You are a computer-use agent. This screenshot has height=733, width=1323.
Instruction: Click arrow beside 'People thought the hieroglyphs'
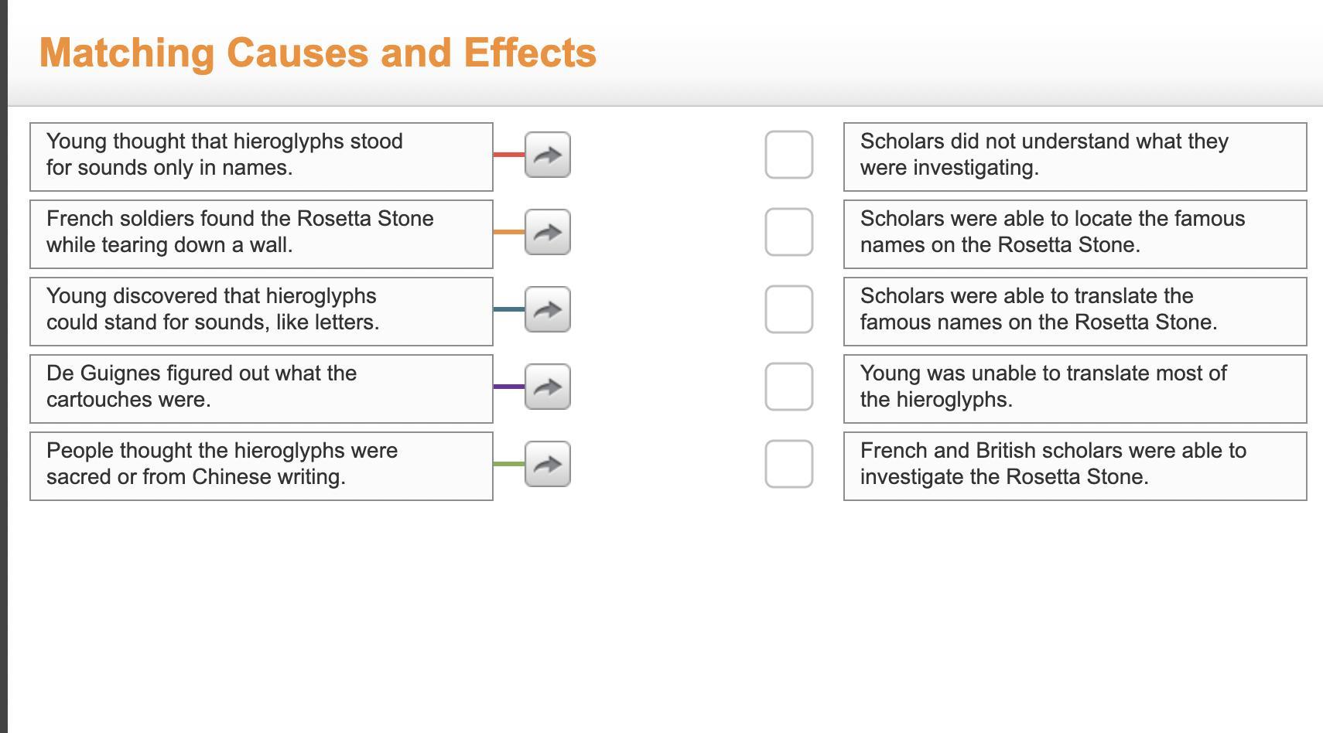(548, 464)
